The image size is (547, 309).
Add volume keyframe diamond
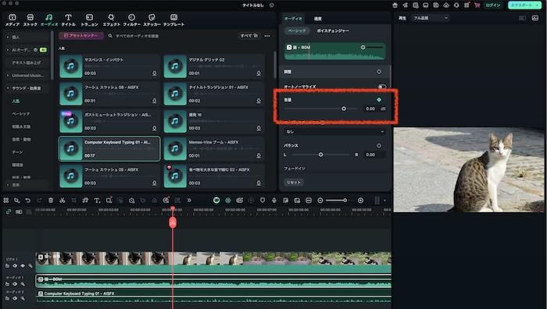379,100
